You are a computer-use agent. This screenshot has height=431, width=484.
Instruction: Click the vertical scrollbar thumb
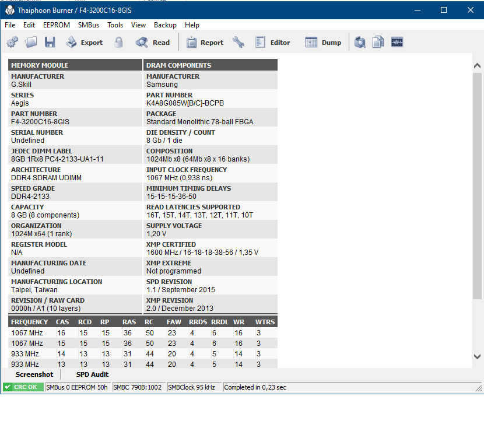click(x=477, y=186)
